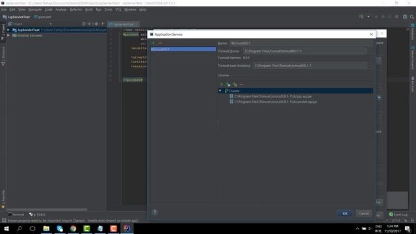The width and height of the screenshot is (416, 234).
Task: Open the Refactor menu
Action: (76, 10)
